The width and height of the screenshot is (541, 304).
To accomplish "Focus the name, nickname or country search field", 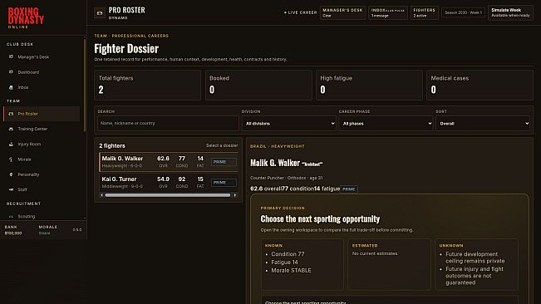I will [x=168, y=124].
